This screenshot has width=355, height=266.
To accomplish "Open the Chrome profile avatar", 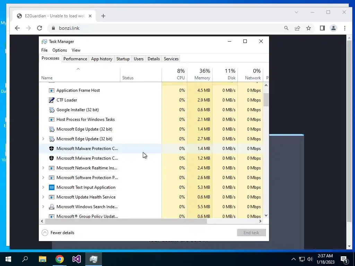I will click(x=333, y=28).
